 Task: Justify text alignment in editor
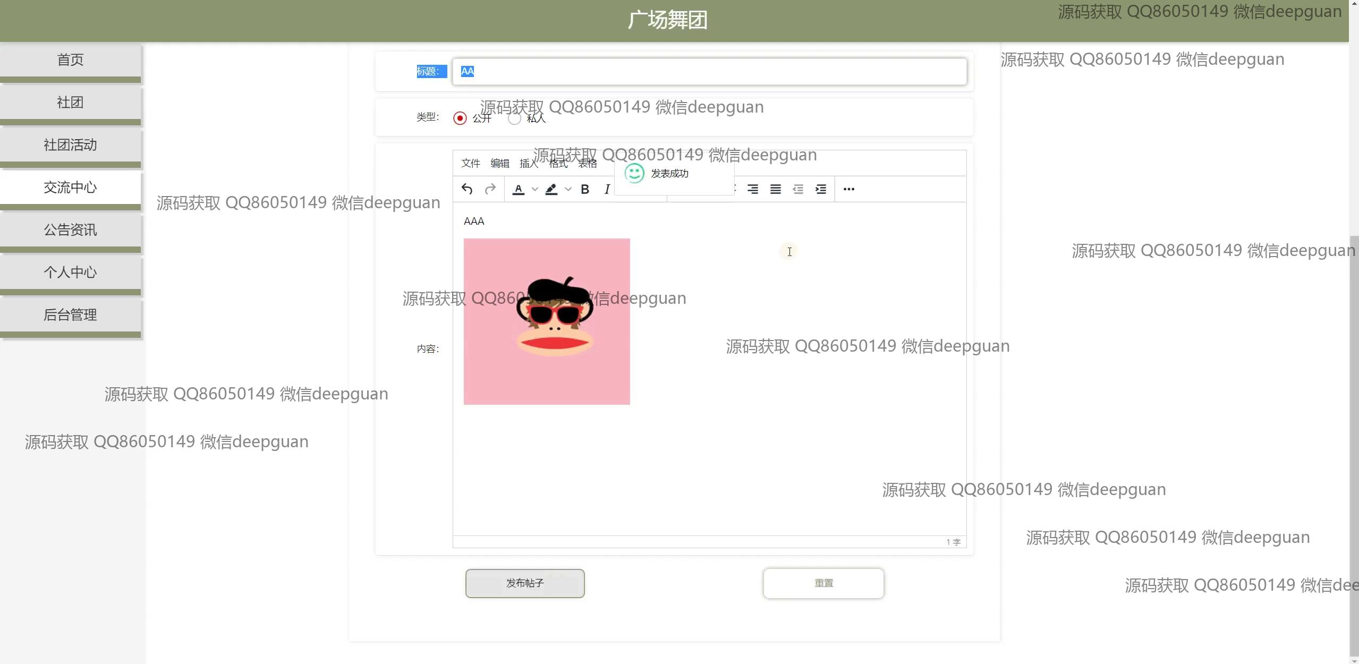pos(776,189)
